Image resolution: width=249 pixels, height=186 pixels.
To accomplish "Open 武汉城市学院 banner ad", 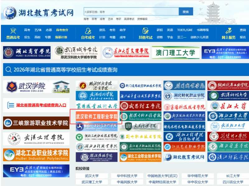I will [x=76, y=52].
